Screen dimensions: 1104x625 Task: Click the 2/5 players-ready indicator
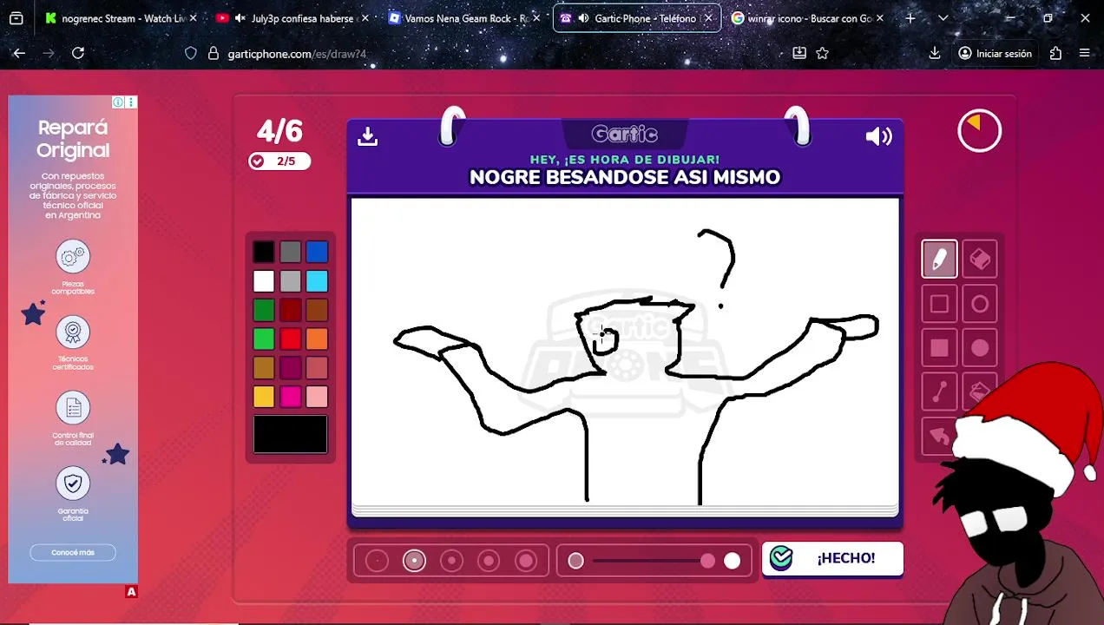point(279,161)
